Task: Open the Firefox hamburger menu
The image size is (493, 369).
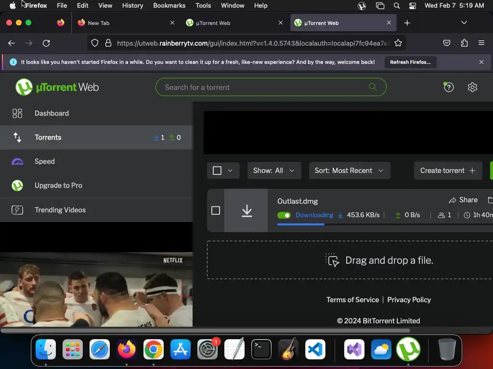Action: click(x=481, y=43)
